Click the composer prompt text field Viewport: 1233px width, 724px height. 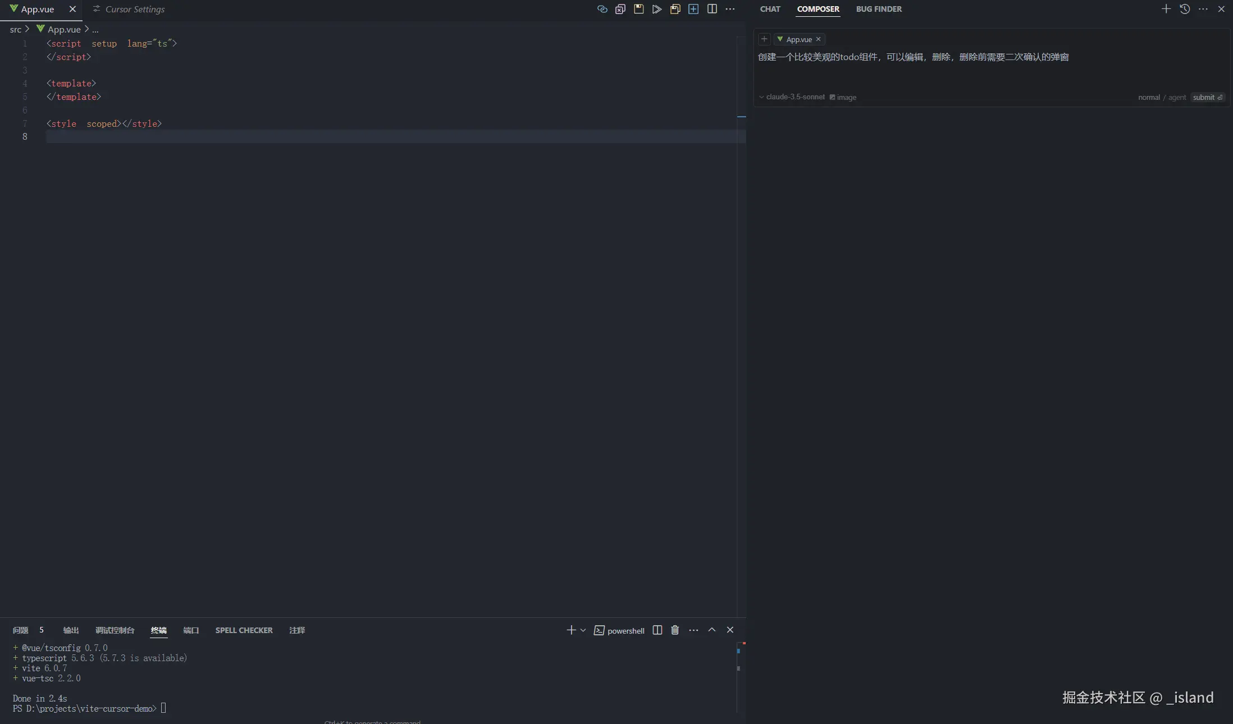point(955,67)
